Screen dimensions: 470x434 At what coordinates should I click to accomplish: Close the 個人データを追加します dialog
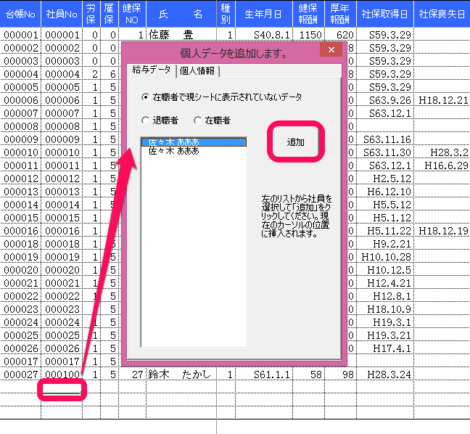[331, 50]
